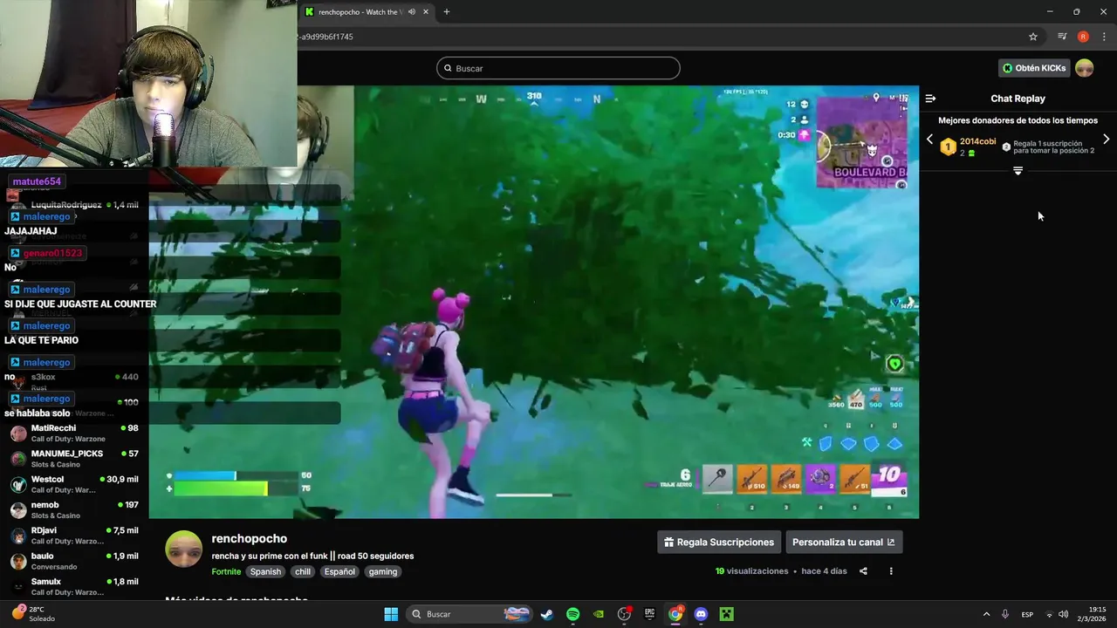
Task: Click the Fortnite stream video player
Action: coord(534,302)
